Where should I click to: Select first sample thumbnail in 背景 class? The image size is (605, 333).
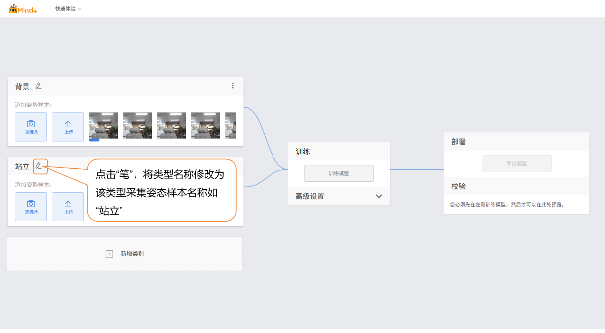(x=103, y=126)
